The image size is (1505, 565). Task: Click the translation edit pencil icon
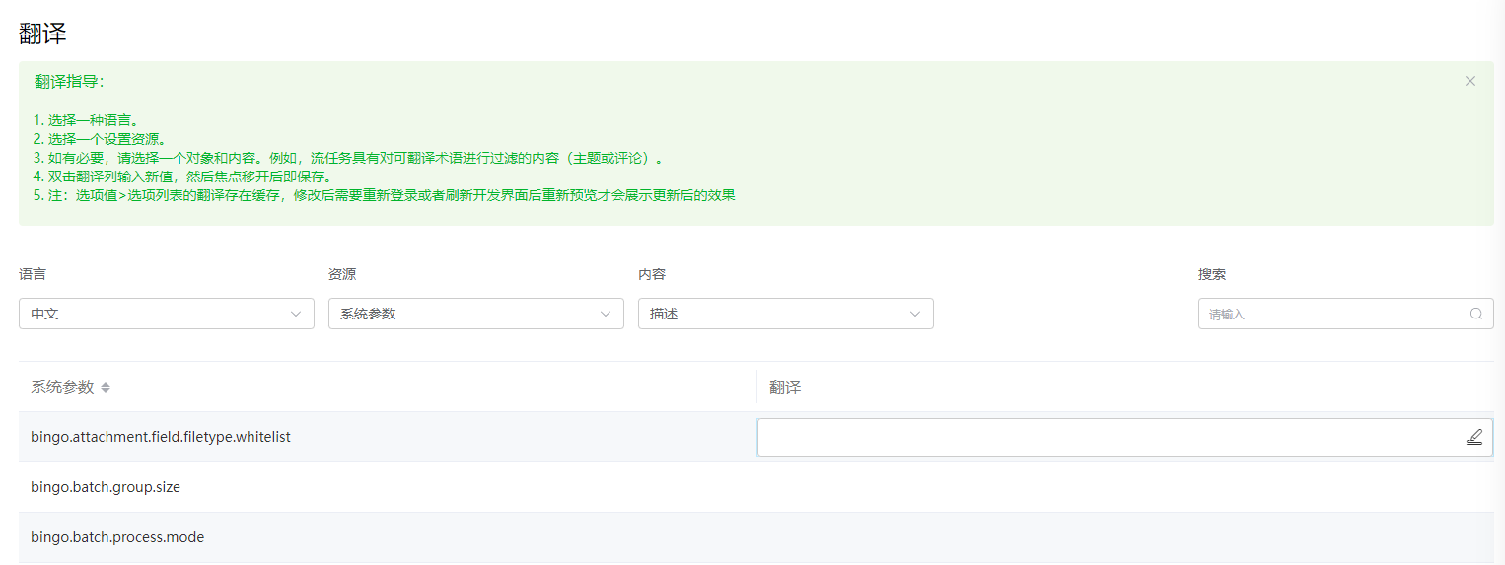(x=1474, y=437)
